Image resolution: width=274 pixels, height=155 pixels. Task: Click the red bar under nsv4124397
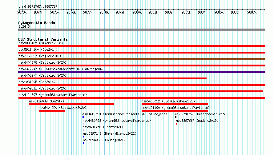pos(142,98)
